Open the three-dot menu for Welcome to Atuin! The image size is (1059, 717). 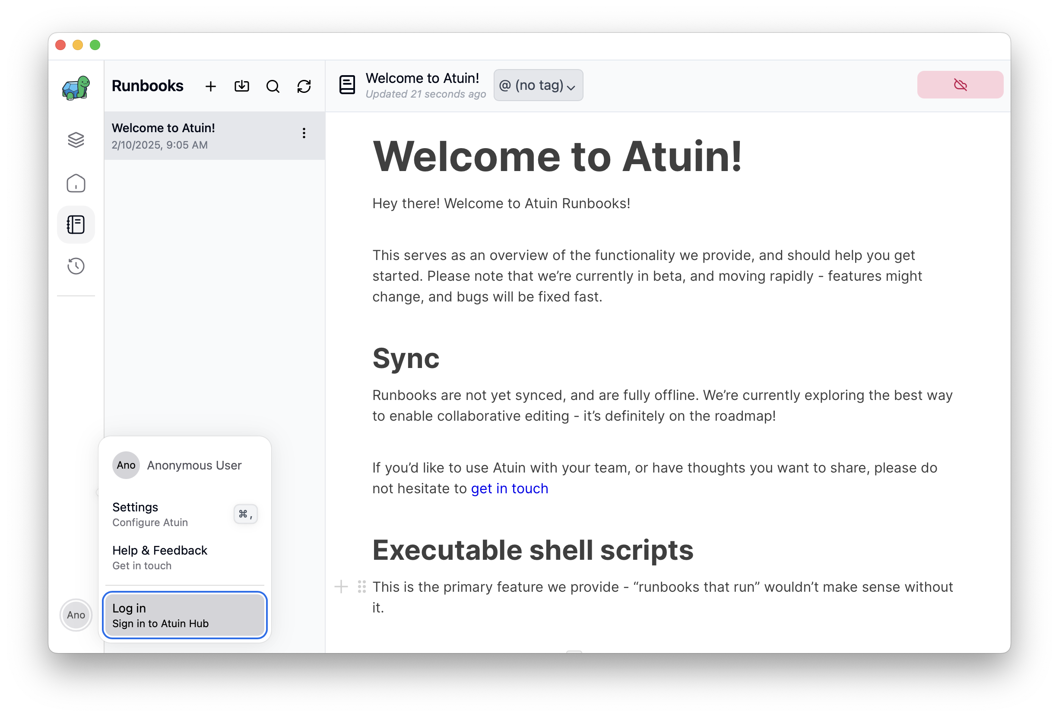(304, 133)
